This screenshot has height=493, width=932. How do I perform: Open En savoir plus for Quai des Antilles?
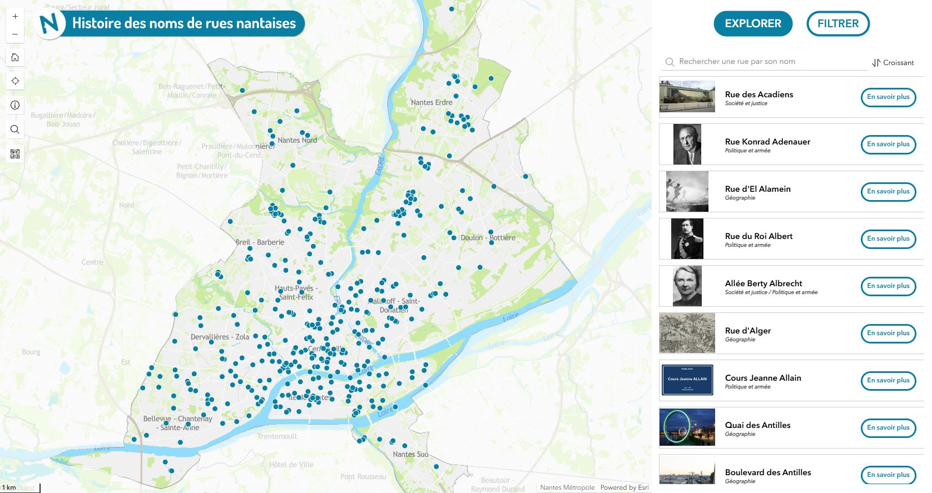888,427
